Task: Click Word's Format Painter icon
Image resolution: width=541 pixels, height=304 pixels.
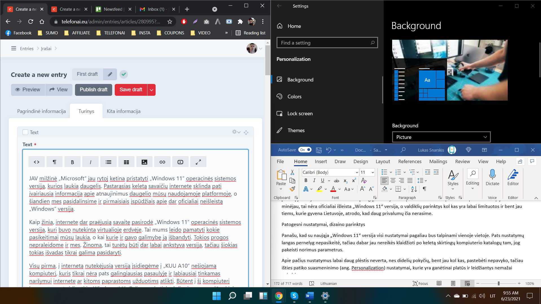Action: [x=292, y=189]
